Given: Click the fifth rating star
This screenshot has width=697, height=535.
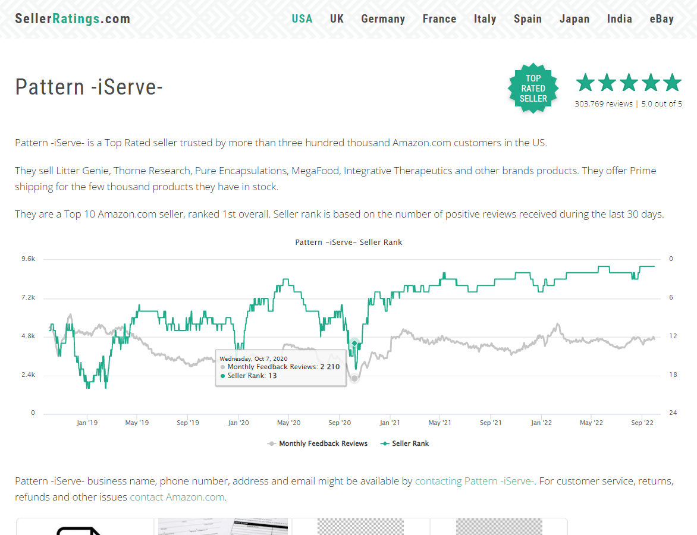Looking at the screenshot, I should (672, 83).
